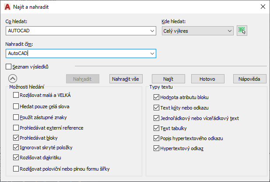The width and height of the screenshot is (270, 182).
Task: Close the Najít a nahradit dialog
Action: pyautogui.click(x=262, y=6)
